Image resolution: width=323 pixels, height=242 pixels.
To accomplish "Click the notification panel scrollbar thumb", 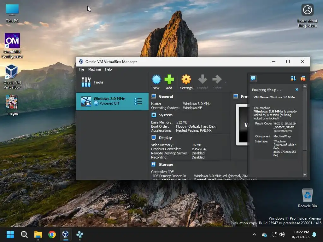I will 305,119.
